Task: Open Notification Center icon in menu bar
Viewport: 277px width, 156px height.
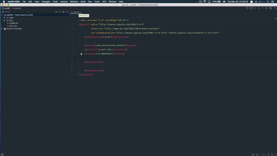Action: coord(272,2)
